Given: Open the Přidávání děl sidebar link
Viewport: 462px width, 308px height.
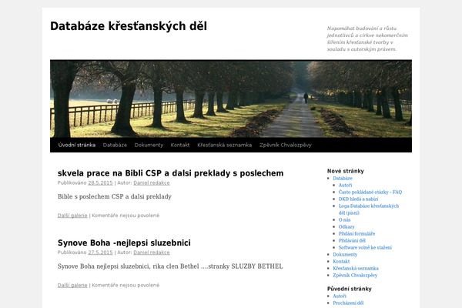Looking at the screenshot, I should point(352,240).
